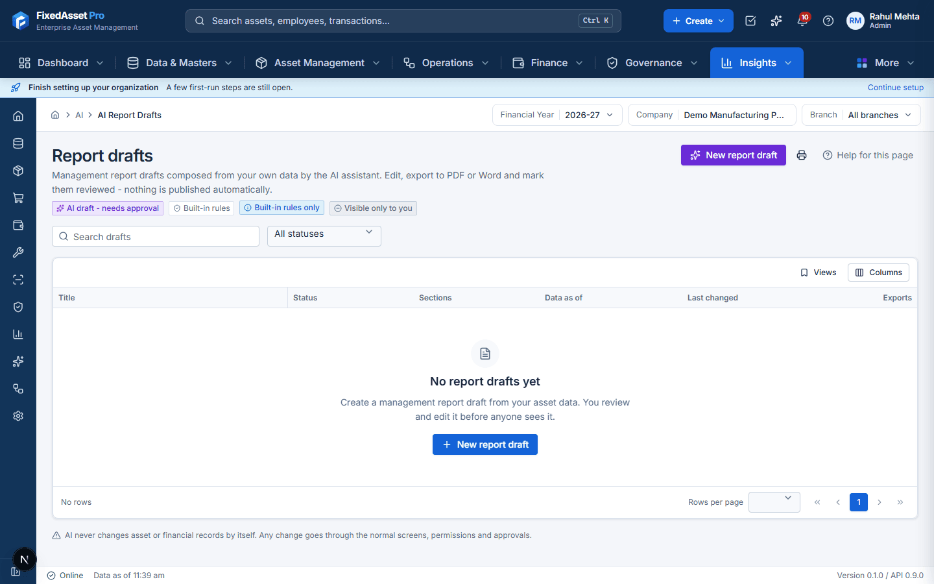Open the shield governance icon in sidebar
The height and width of the screenshot is (584, 934).
18,307
